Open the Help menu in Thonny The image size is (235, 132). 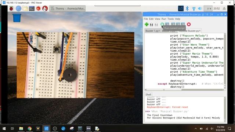click(x=178, y=19)
